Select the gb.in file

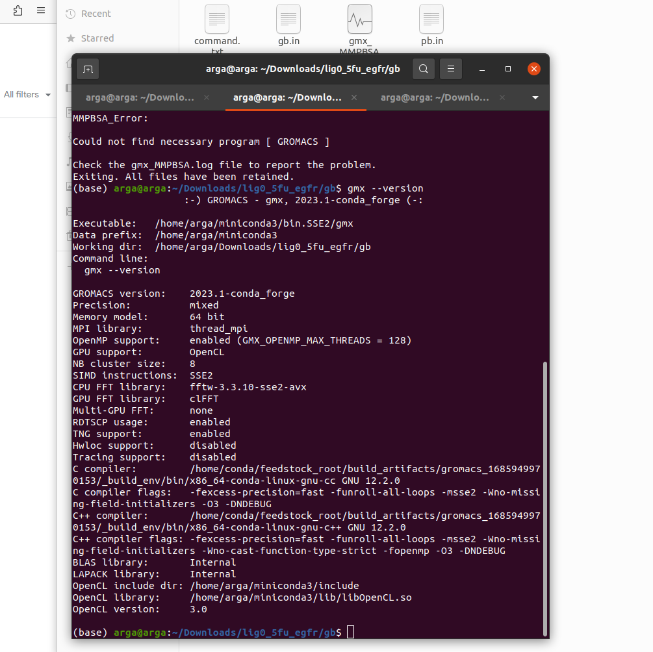click(288, 18)
